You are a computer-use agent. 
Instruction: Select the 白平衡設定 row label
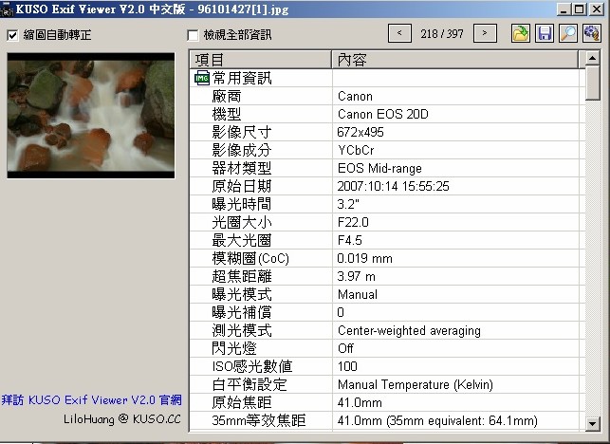tap(250, 384)
